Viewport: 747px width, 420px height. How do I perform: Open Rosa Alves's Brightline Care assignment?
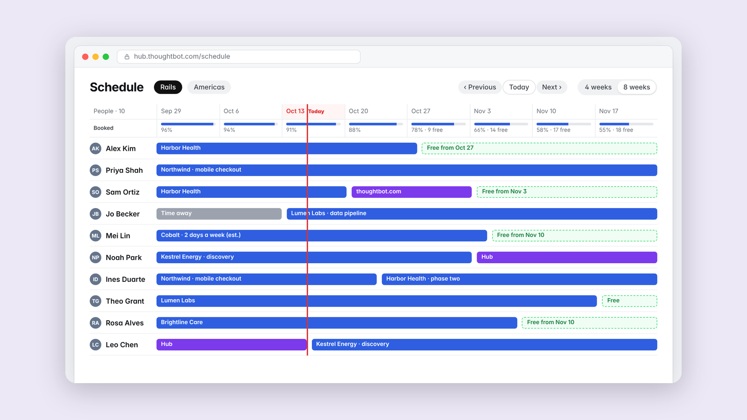click(x=337, y=323)
